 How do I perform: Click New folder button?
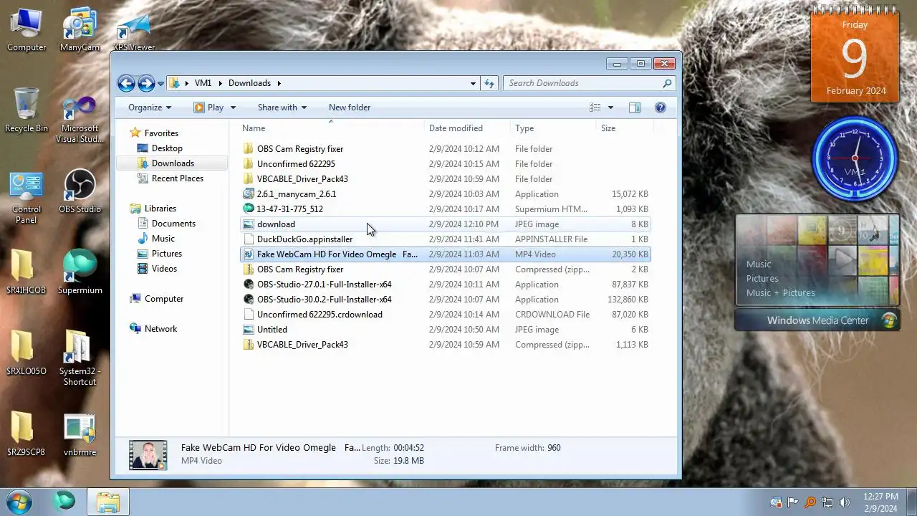coord(350,107)
